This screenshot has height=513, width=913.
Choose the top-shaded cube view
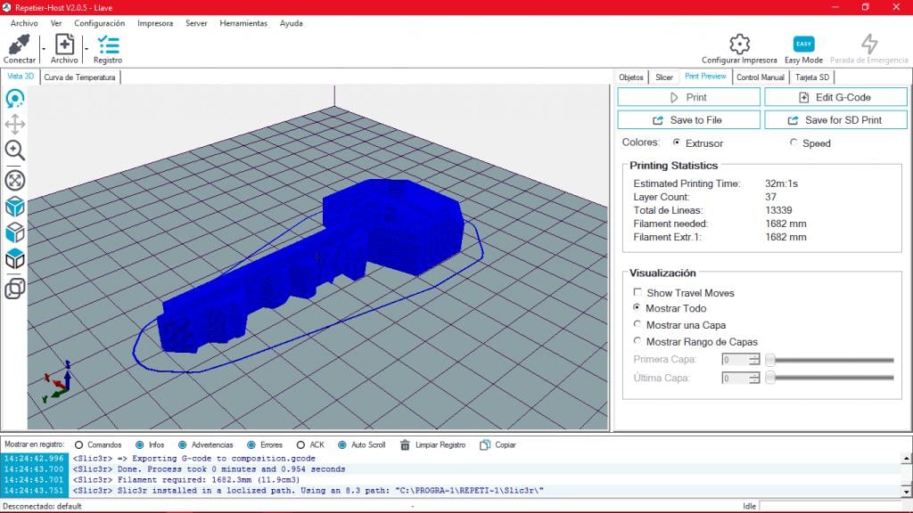(x=14, y=259)
